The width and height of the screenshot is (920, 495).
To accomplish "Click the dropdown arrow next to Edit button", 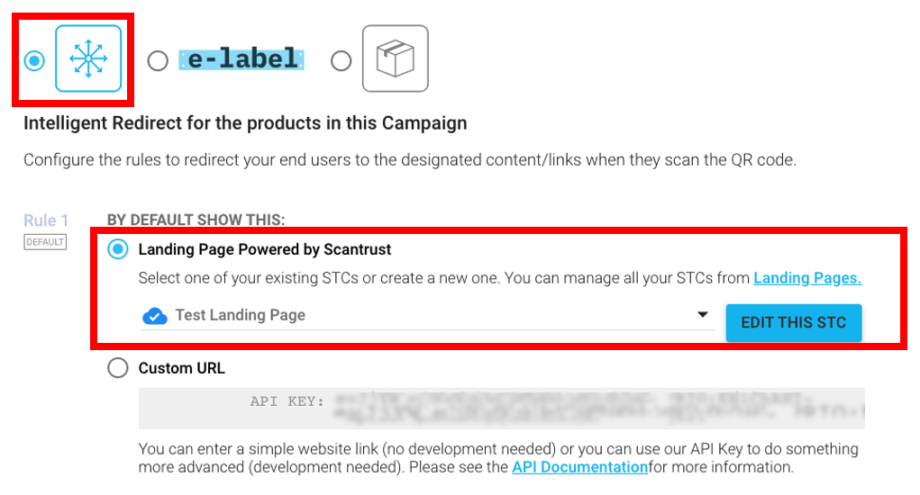I will (x=703, y=315).
